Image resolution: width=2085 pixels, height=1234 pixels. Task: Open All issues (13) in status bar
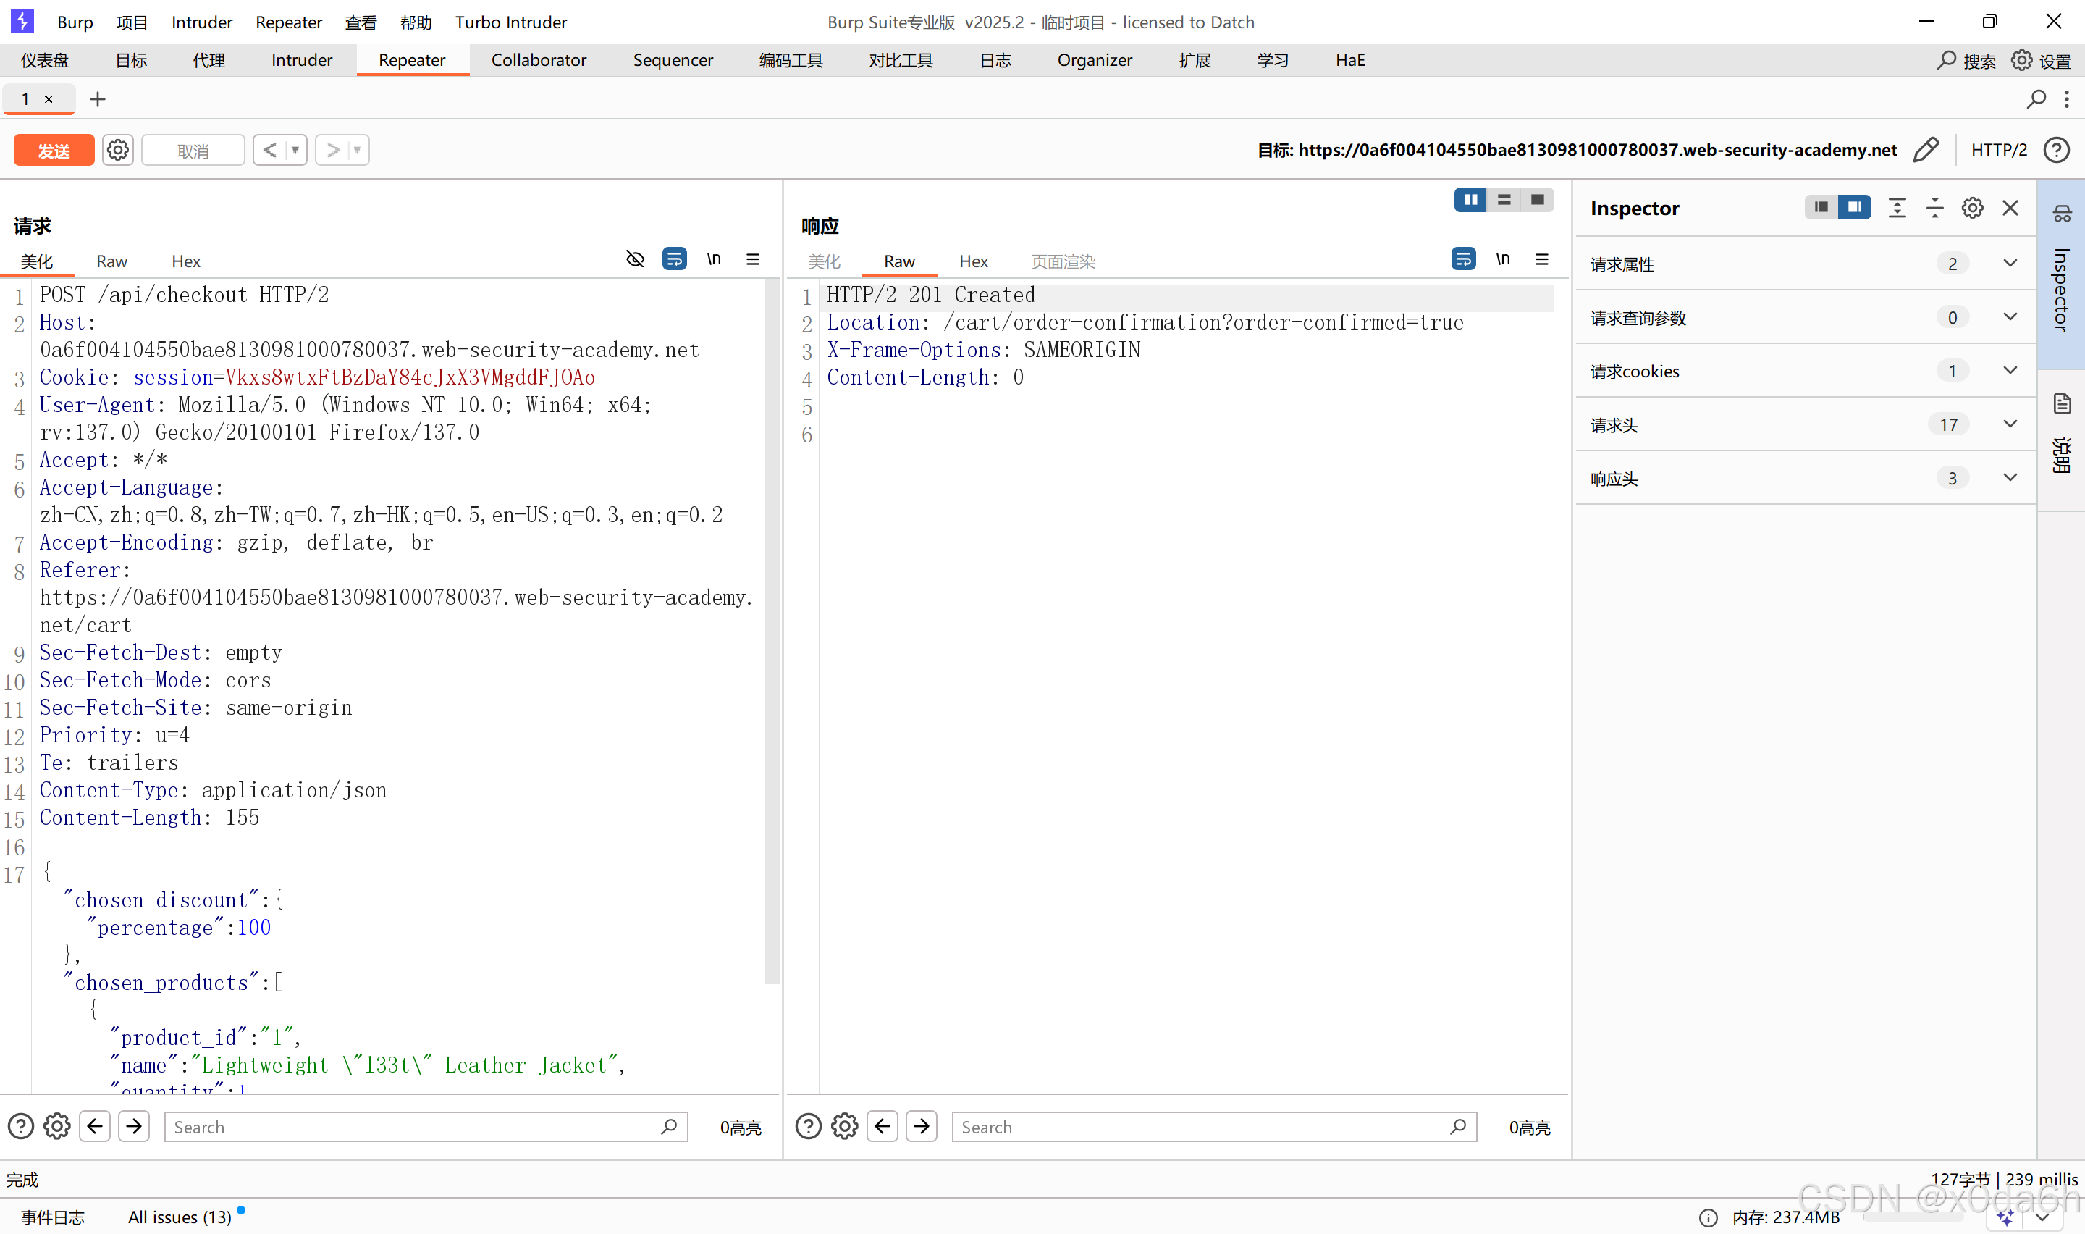[x=180, y=1217]
